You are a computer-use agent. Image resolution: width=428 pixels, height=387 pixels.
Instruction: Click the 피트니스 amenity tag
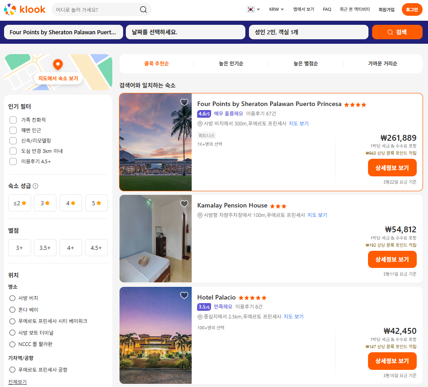[207, 135]
